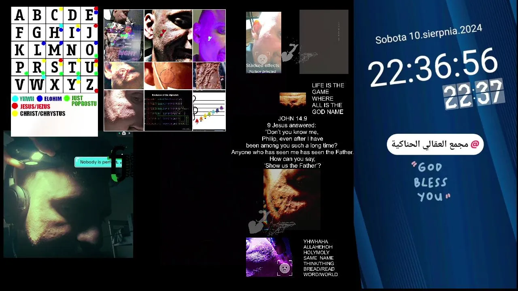Image resolution: width=518 pixels, height=291 pixels.
Task: Click the 22:37 flip clock widget
Action: [473, 95]
